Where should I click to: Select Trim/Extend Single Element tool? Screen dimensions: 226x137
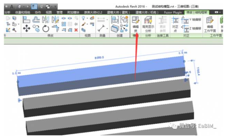click(64, 30)
